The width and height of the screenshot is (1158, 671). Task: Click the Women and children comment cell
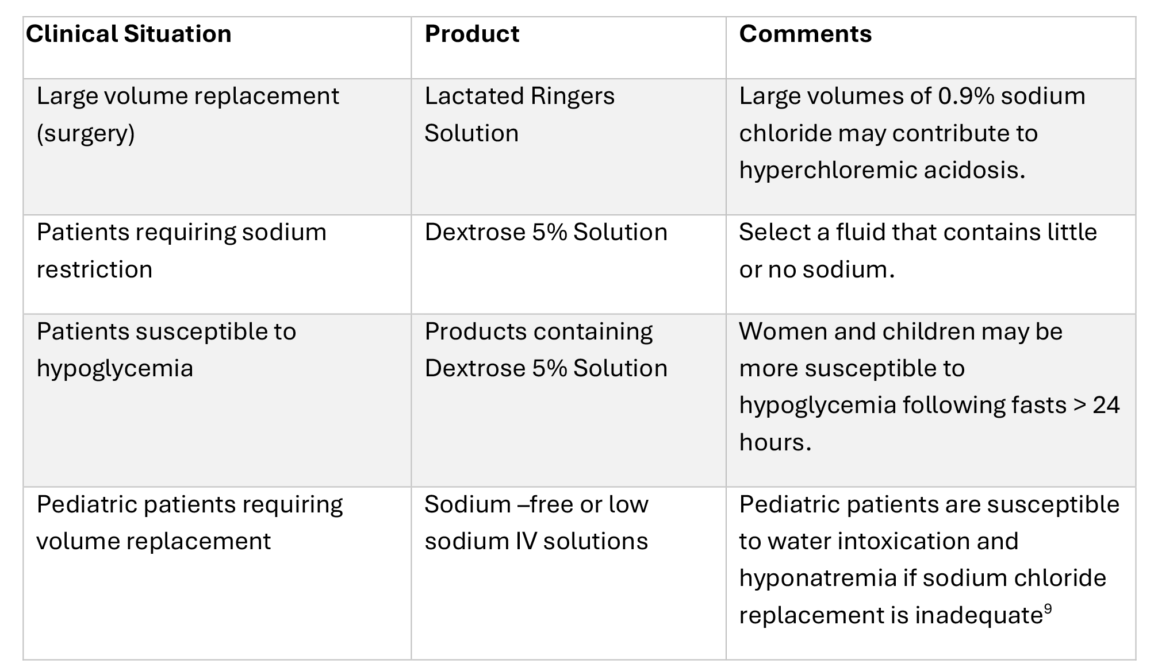tap(929, 386)
